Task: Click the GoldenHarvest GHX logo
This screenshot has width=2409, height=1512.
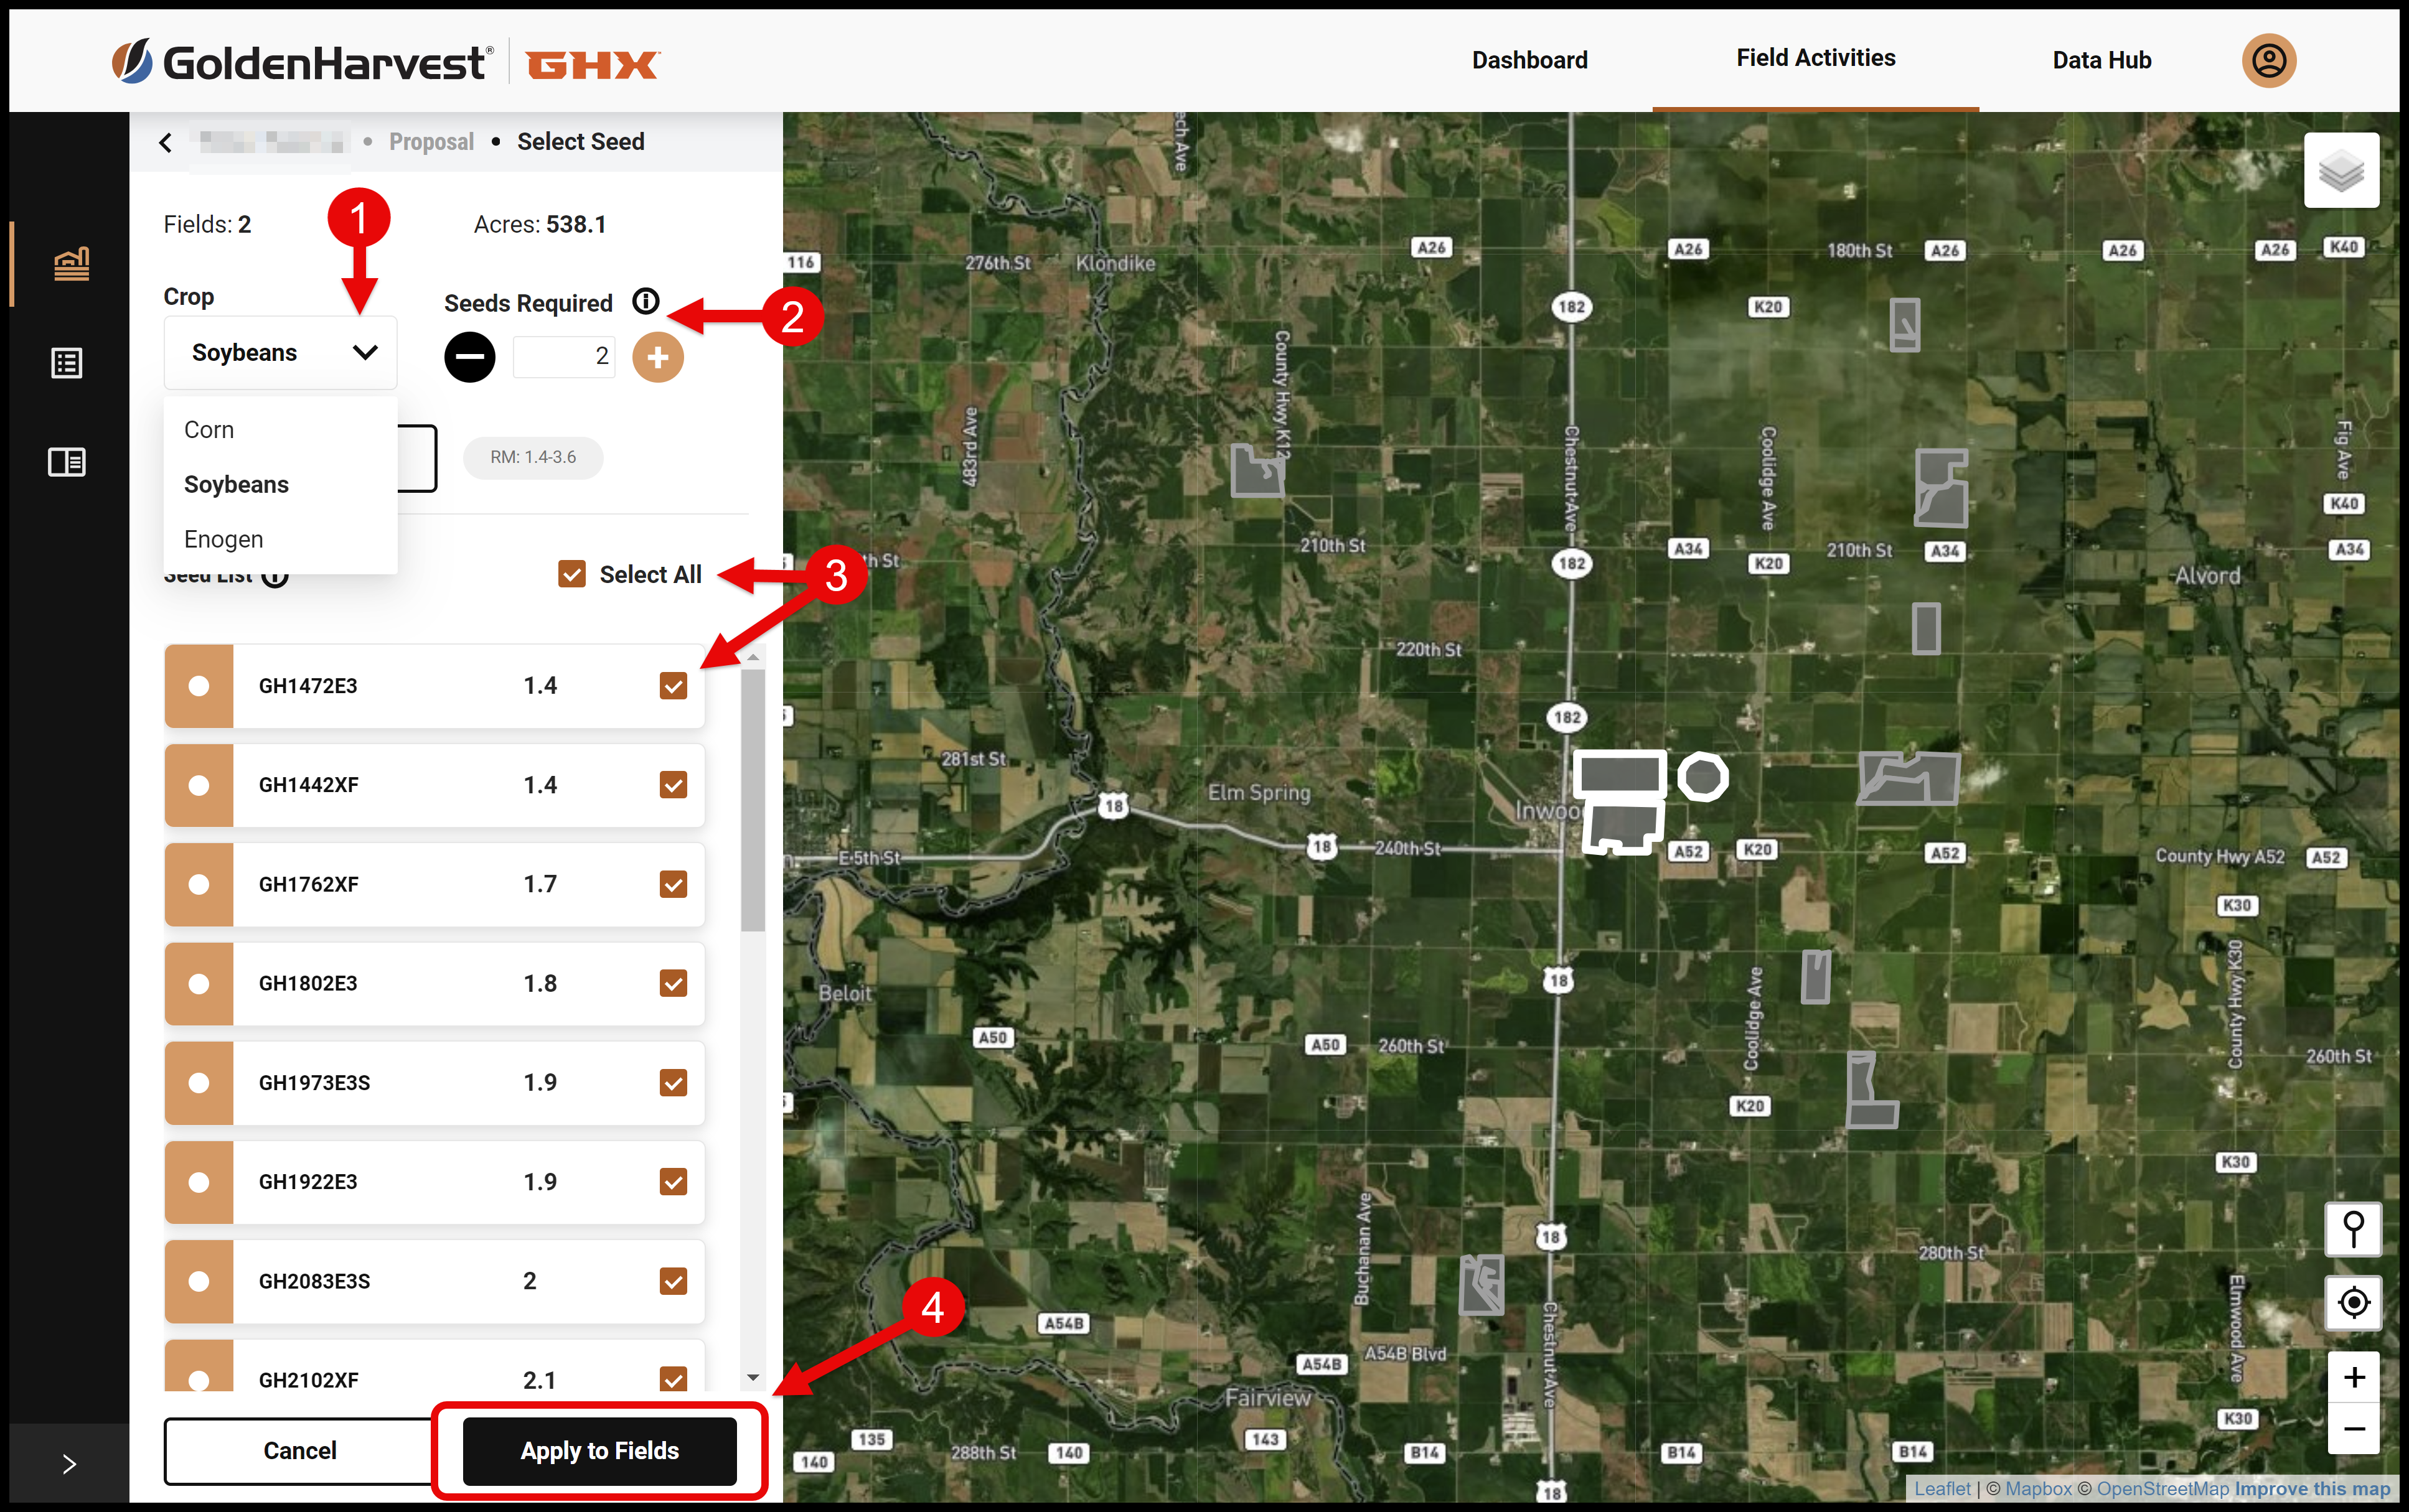Action: pyautogui.click(x=385, y=63)
